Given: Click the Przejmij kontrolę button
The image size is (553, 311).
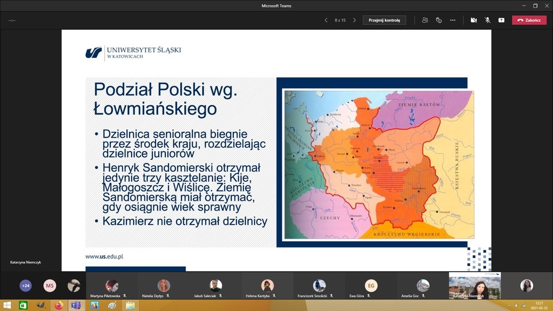Looking at the screenshot, I should coord(384,20).
